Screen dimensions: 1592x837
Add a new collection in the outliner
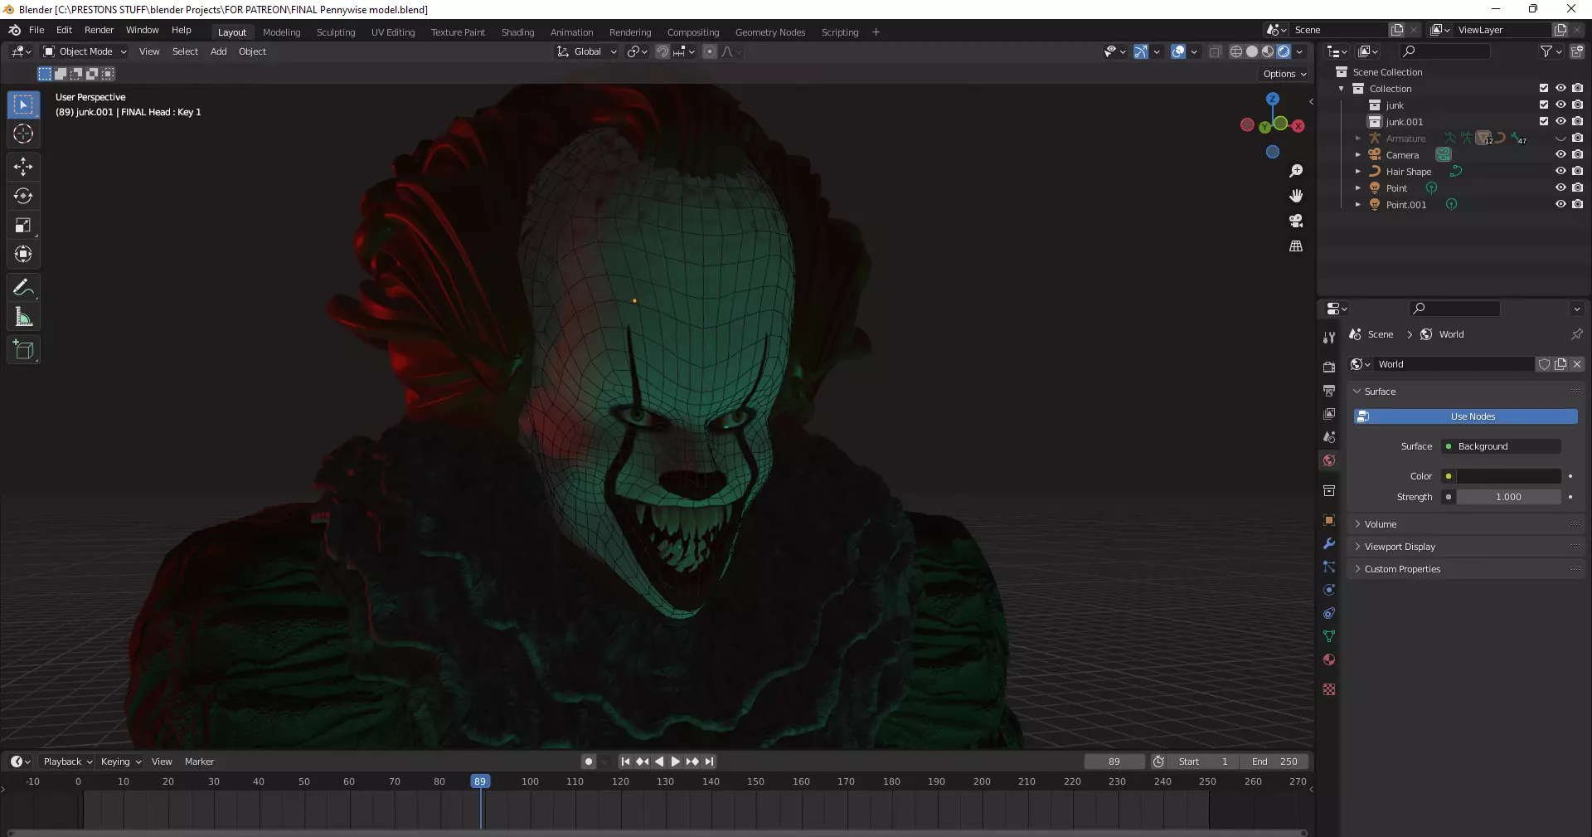click(1576, 51)
